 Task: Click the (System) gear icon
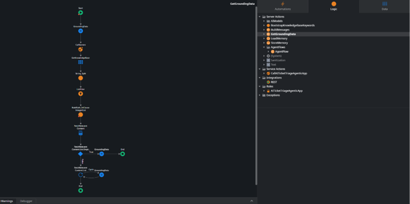(268, 56)
